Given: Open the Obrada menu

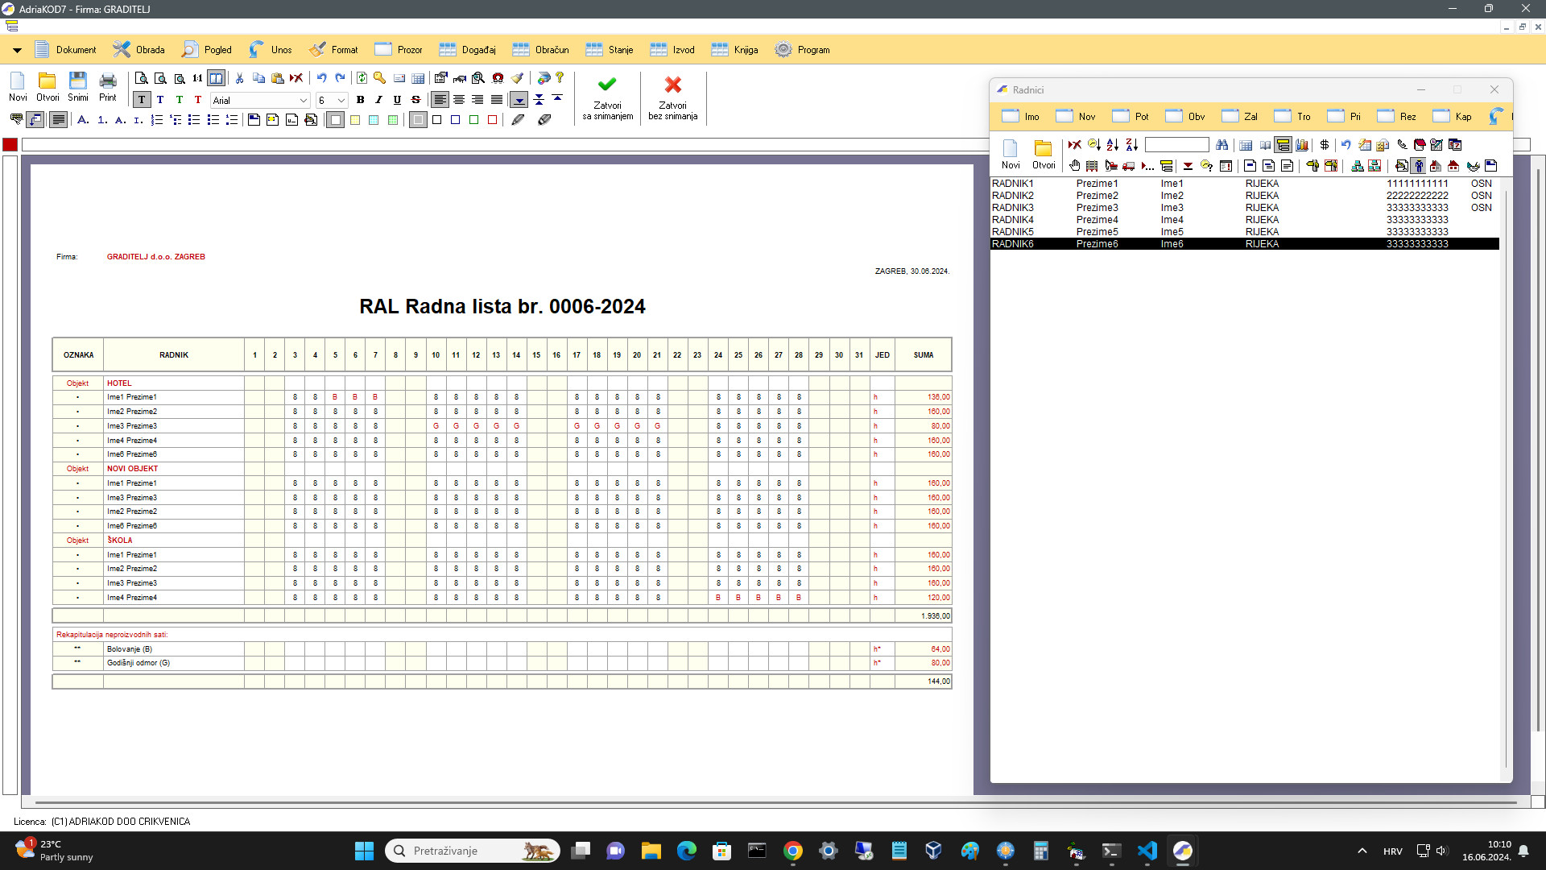Looking at the screenshot, I should pyautogui.click(x=138, y=50).
